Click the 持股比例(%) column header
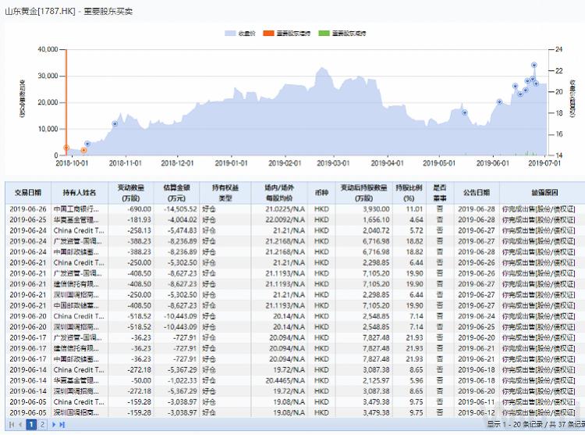This screenshot has height=435, width=585. click(409, 193)
